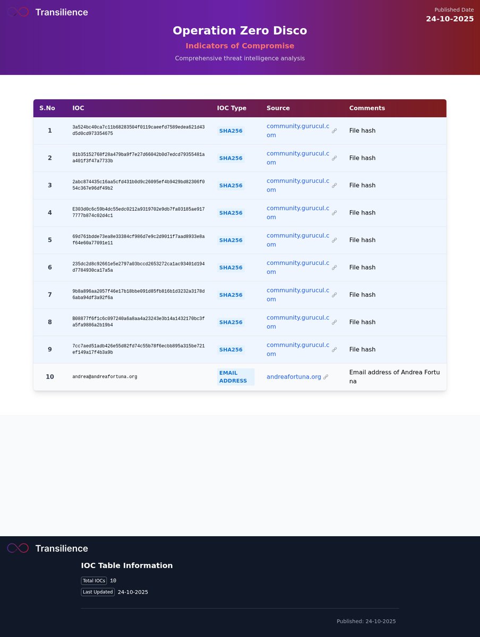Open community.gurucul.com link in row 6

[298, 268]
